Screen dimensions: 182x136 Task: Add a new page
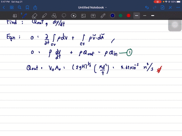click(163, 8)
